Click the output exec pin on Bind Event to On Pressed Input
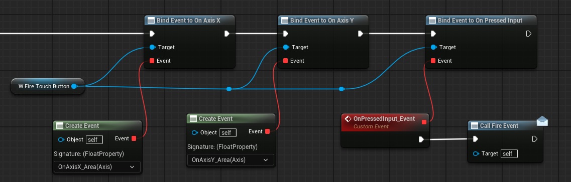The image size is (571, 182). click(529, 34)
